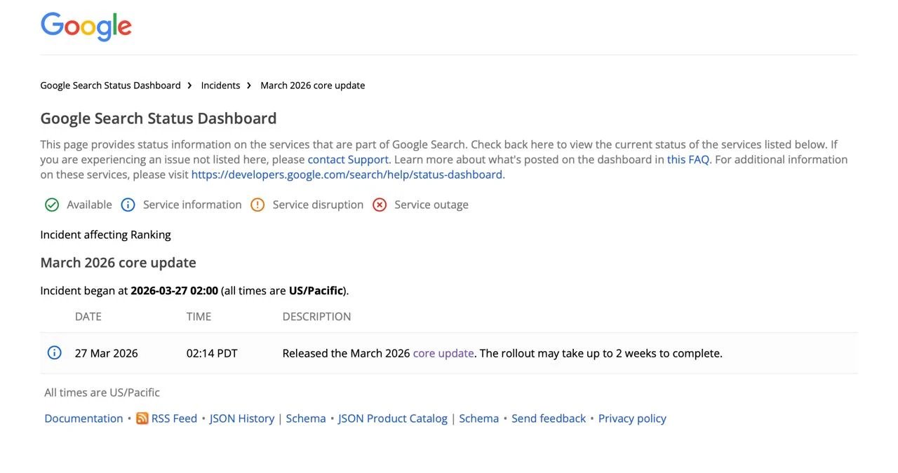Viewport: 898px width, 473px height.
Task: Open the RSS Feed link
Action: (174, 418)
